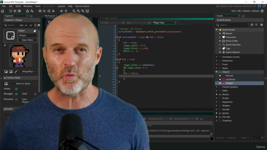Click the zoom in toolbar icon
Image resolution: width=267 pixels, height=150 pixels.
(83, 11)
